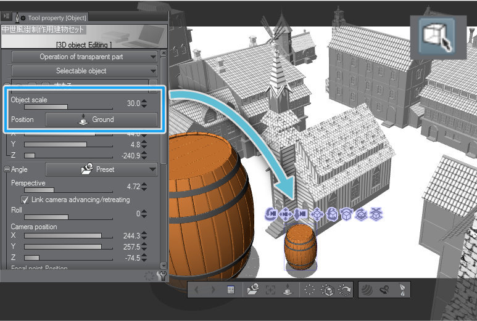Screen dimensions: 477x321
Task: Click the Perspective 4.72 stepper arrows
Action: [x=144, y=187]
